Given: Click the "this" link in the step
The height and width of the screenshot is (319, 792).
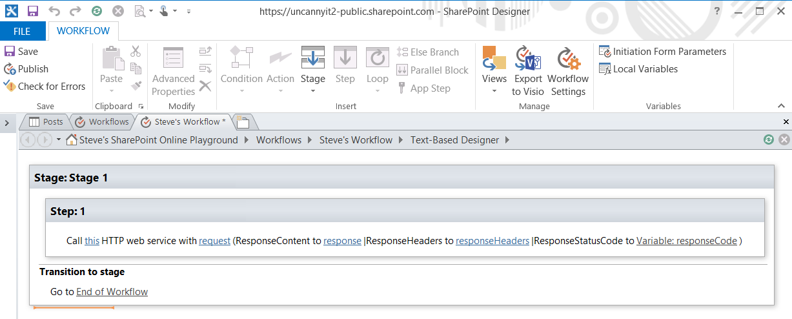Looking at the screenshot, I should (x=92, y=241).
